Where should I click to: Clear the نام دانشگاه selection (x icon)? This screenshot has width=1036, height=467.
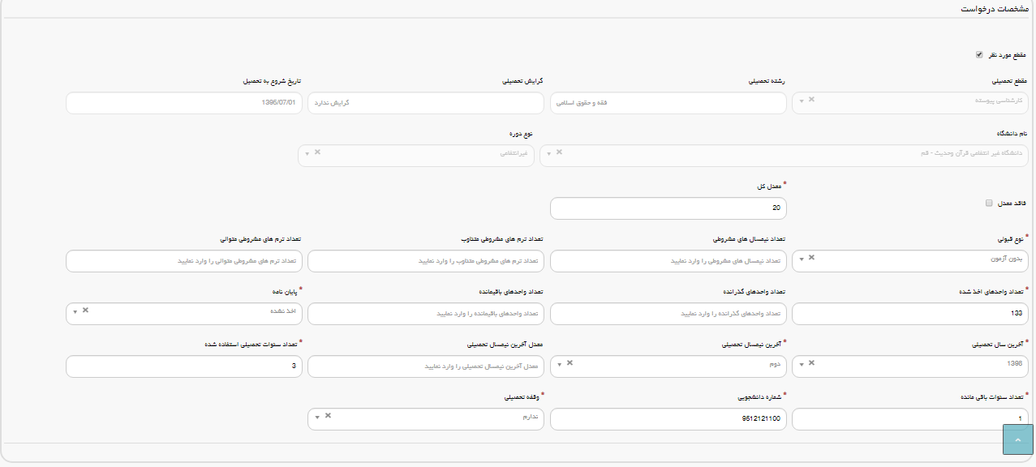point(559,152)
